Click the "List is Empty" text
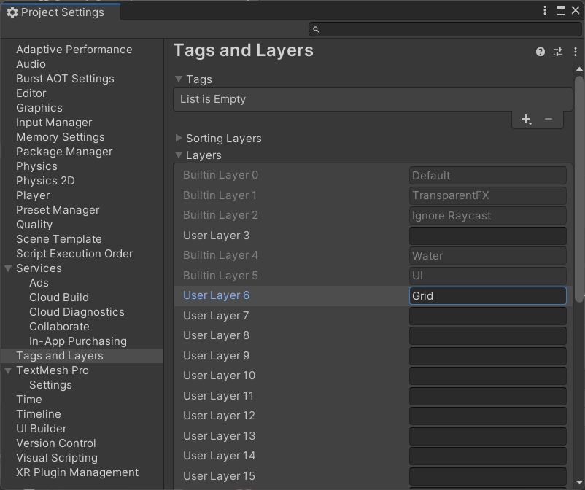This screenshot has height=490, width=585. click(x=213, y=99)
